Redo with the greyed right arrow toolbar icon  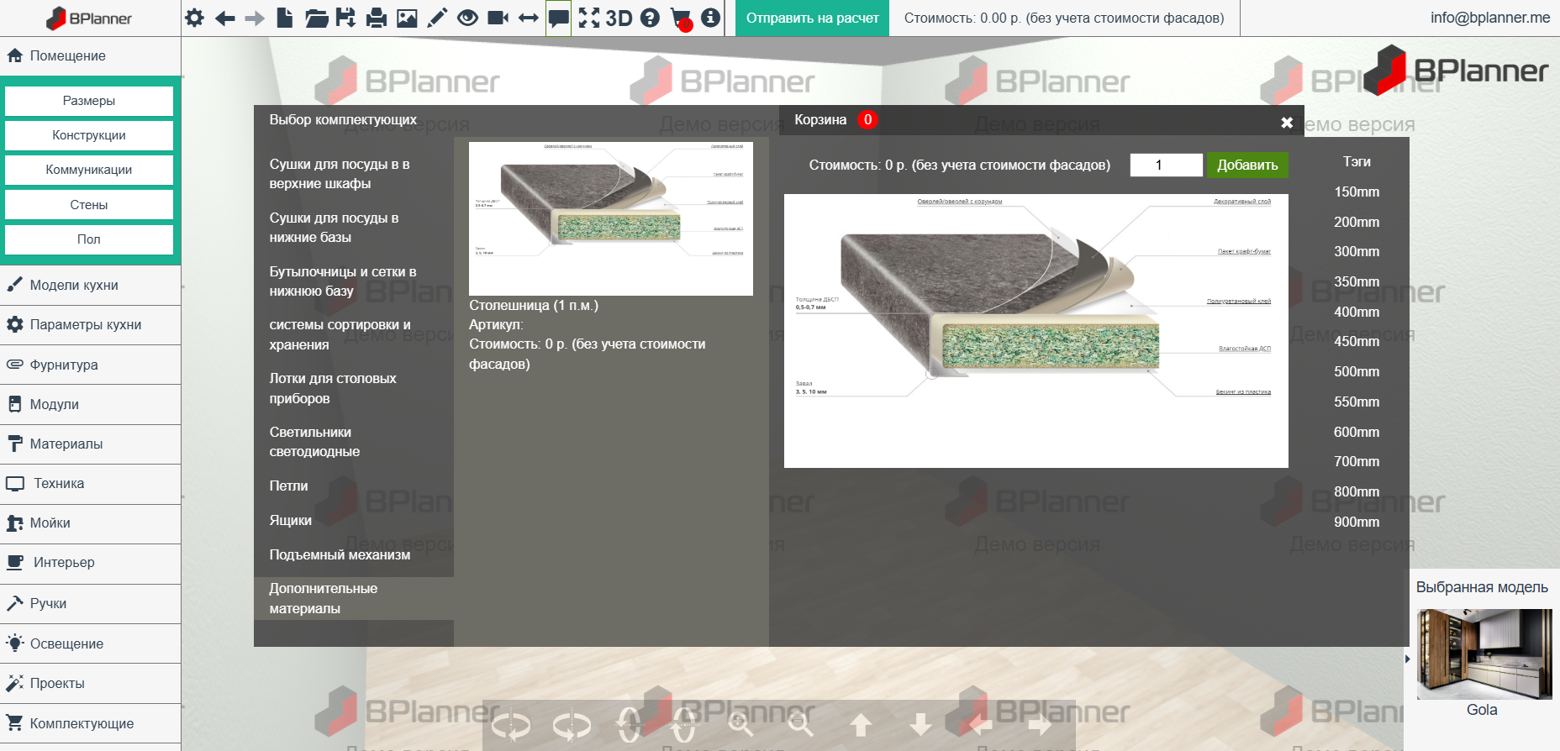tap(255, 18)
